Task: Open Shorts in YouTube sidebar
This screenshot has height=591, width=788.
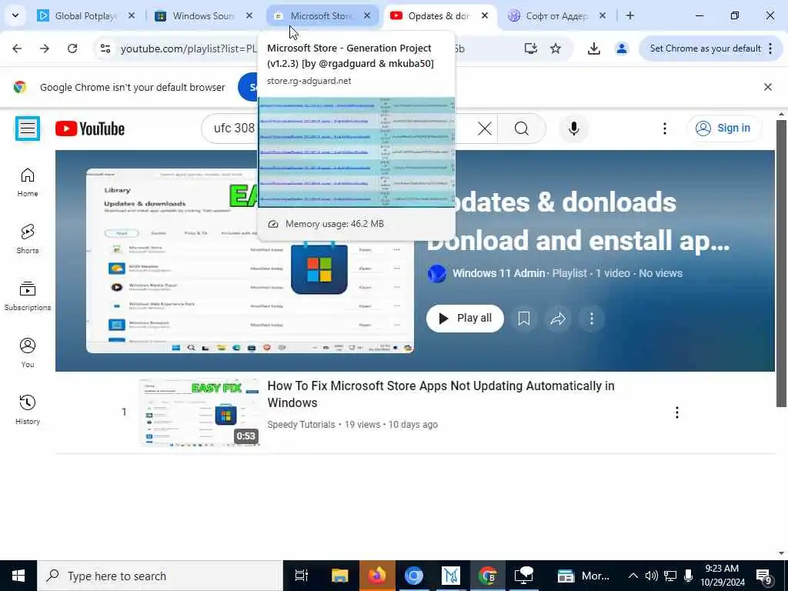Action: coord(28,239)
